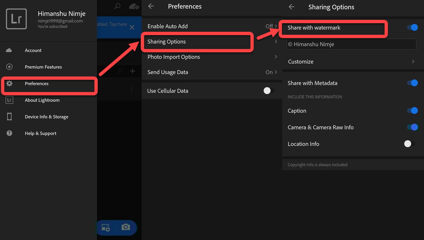
Task: Click the nimje1999@gmail.com email text
Action: [x=60, y=21]
